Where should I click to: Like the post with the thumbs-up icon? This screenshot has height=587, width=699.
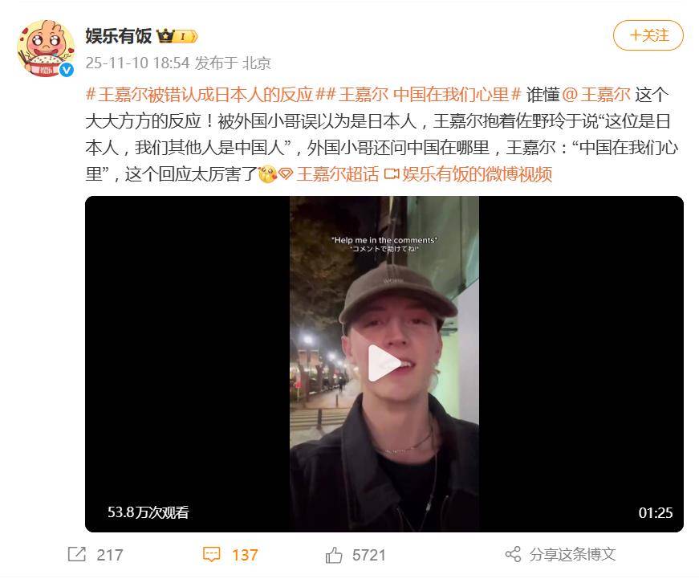coord(334,555)
